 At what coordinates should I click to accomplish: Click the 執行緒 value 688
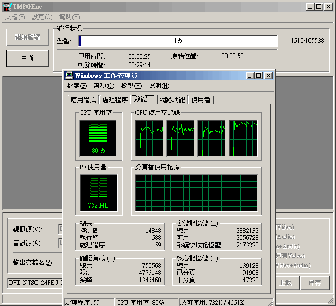[x=156, y=238]
